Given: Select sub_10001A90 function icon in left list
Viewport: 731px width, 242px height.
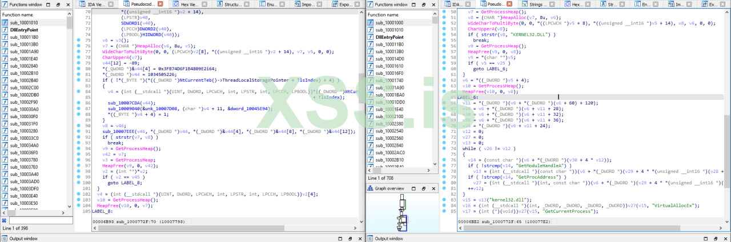Looking at the screenshot, I should (5, 51).
